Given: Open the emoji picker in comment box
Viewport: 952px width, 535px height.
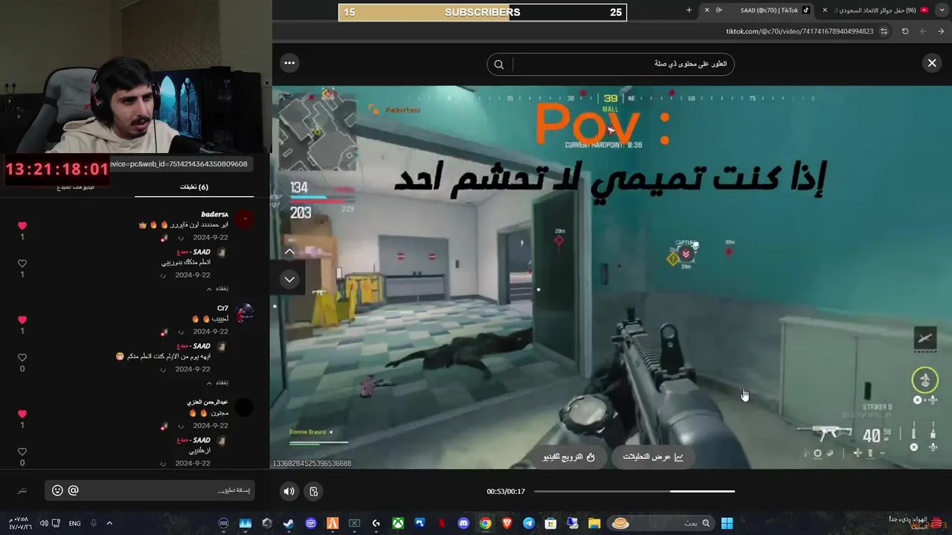Looking at the screenshot, I should point(57,490).
